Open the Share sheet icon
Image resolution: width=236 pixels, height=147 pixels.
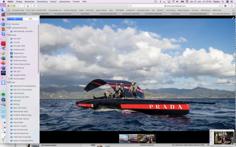(34, 6)
